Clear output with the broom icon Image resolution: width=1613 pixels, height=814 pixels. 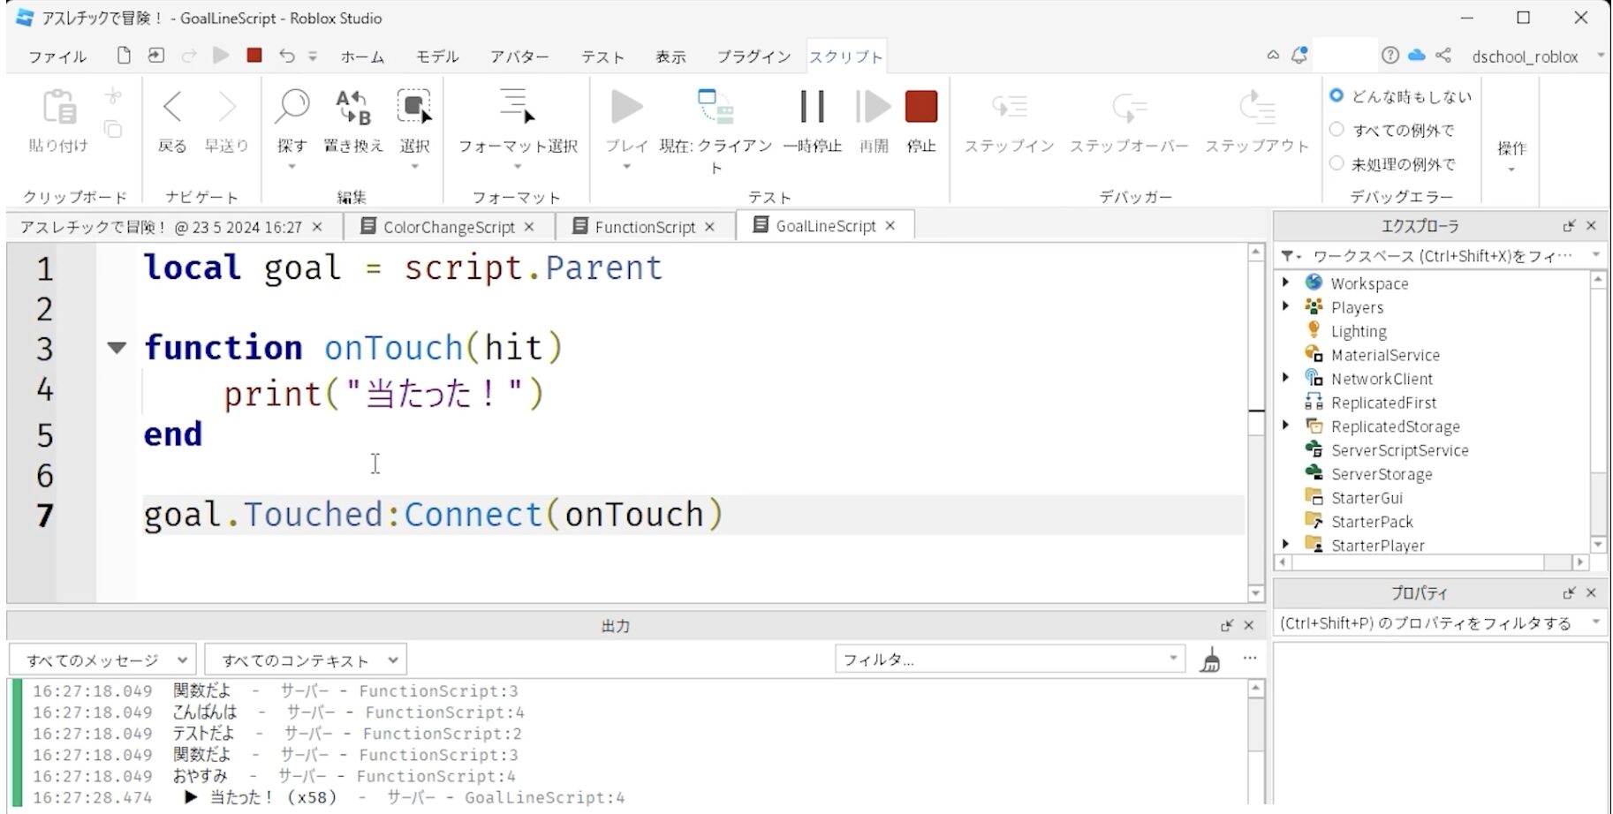(1210, 659)
